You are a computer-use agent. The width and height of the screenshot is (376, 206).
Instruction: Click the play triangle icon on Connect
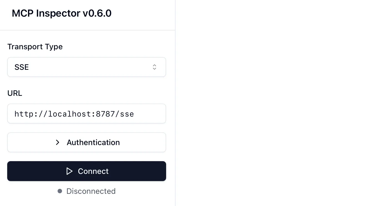[69, 171]
